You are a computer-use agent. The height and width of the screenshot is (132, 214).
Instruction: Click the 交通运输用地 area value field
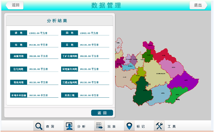(93, 82)
